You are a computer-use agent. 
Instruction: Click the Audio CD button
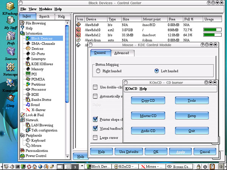pyautogui.click(x=148, y=131)
